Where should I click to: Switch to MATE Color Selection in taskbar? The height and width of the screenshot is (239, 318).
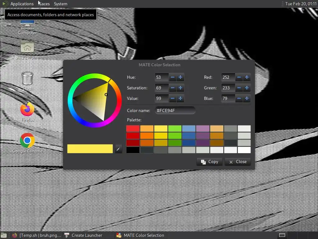click(x=141, y=235)
